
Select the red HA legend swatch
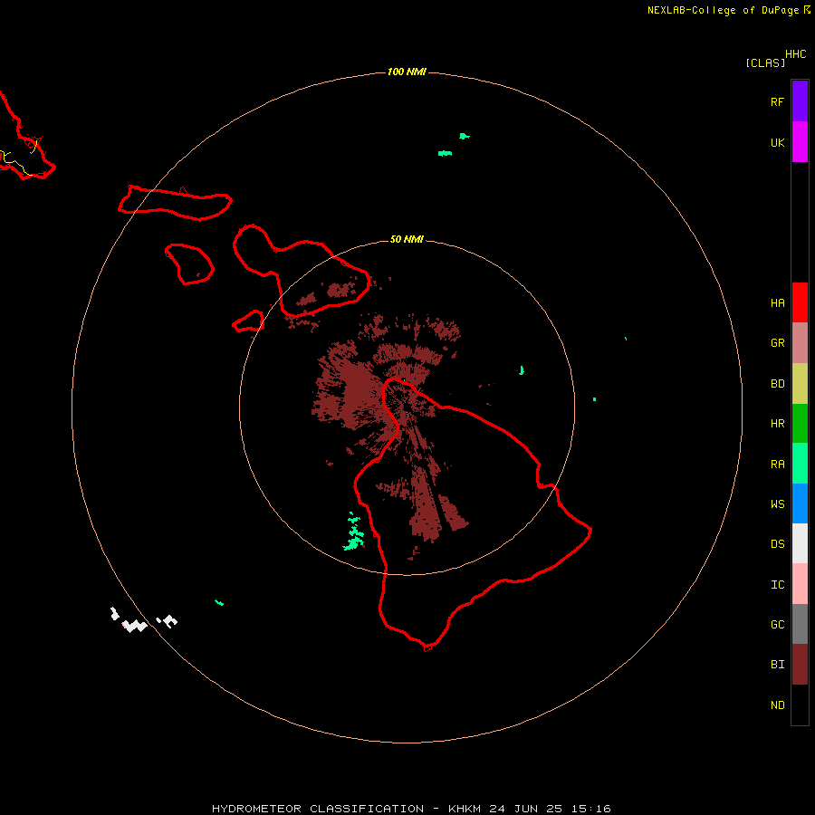[x=800, y=302]
